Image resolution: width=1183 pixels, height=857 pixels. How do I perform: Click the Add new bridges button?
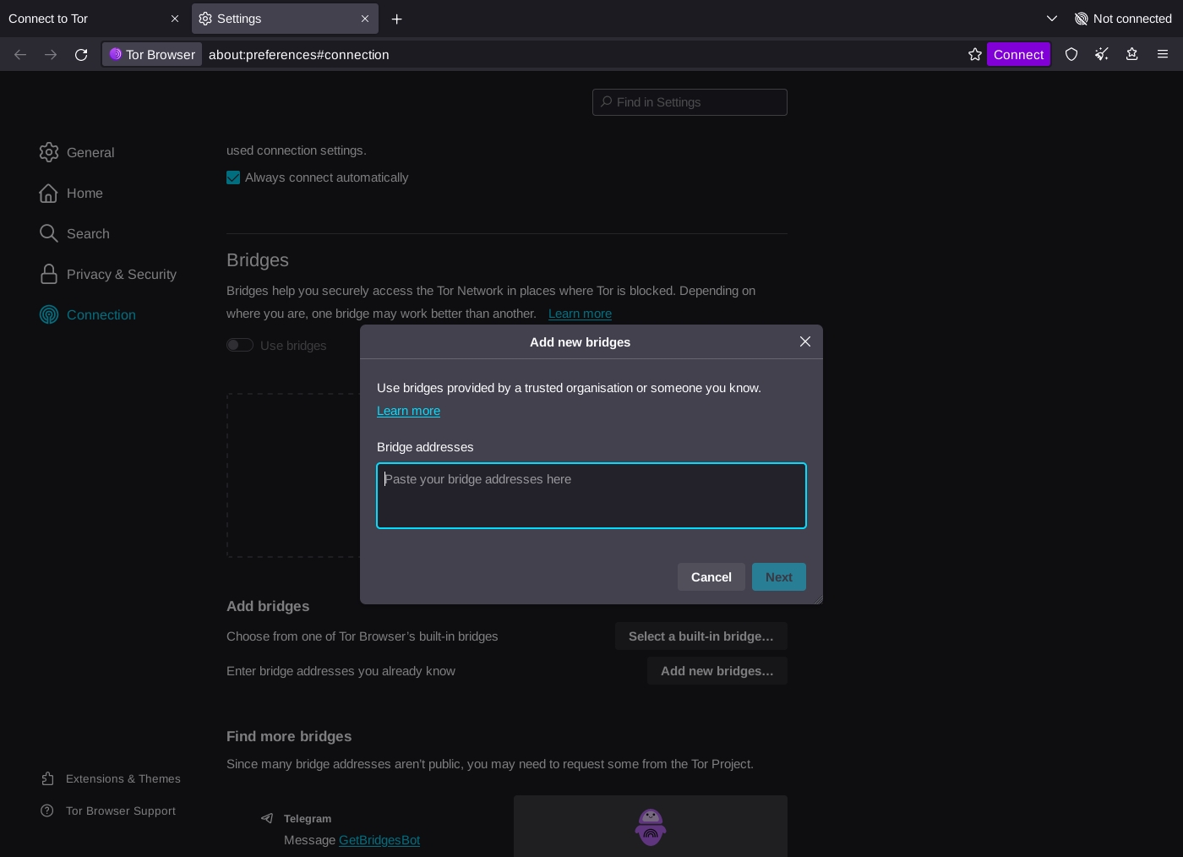coord(717,671)
